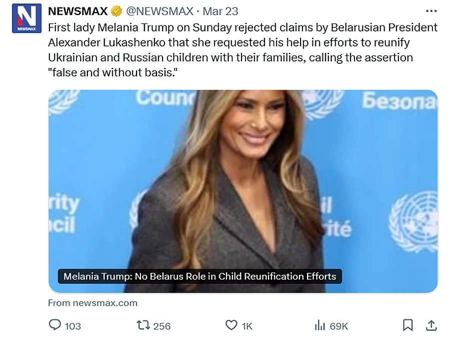Click the 'No Belarus Role' headline caption
The width and height of the screenshot is (450, 341).
(200, 276)
